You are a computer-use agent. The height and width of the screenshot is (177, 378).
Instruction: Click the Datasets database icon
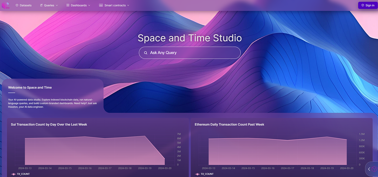[x=17, y=5]
